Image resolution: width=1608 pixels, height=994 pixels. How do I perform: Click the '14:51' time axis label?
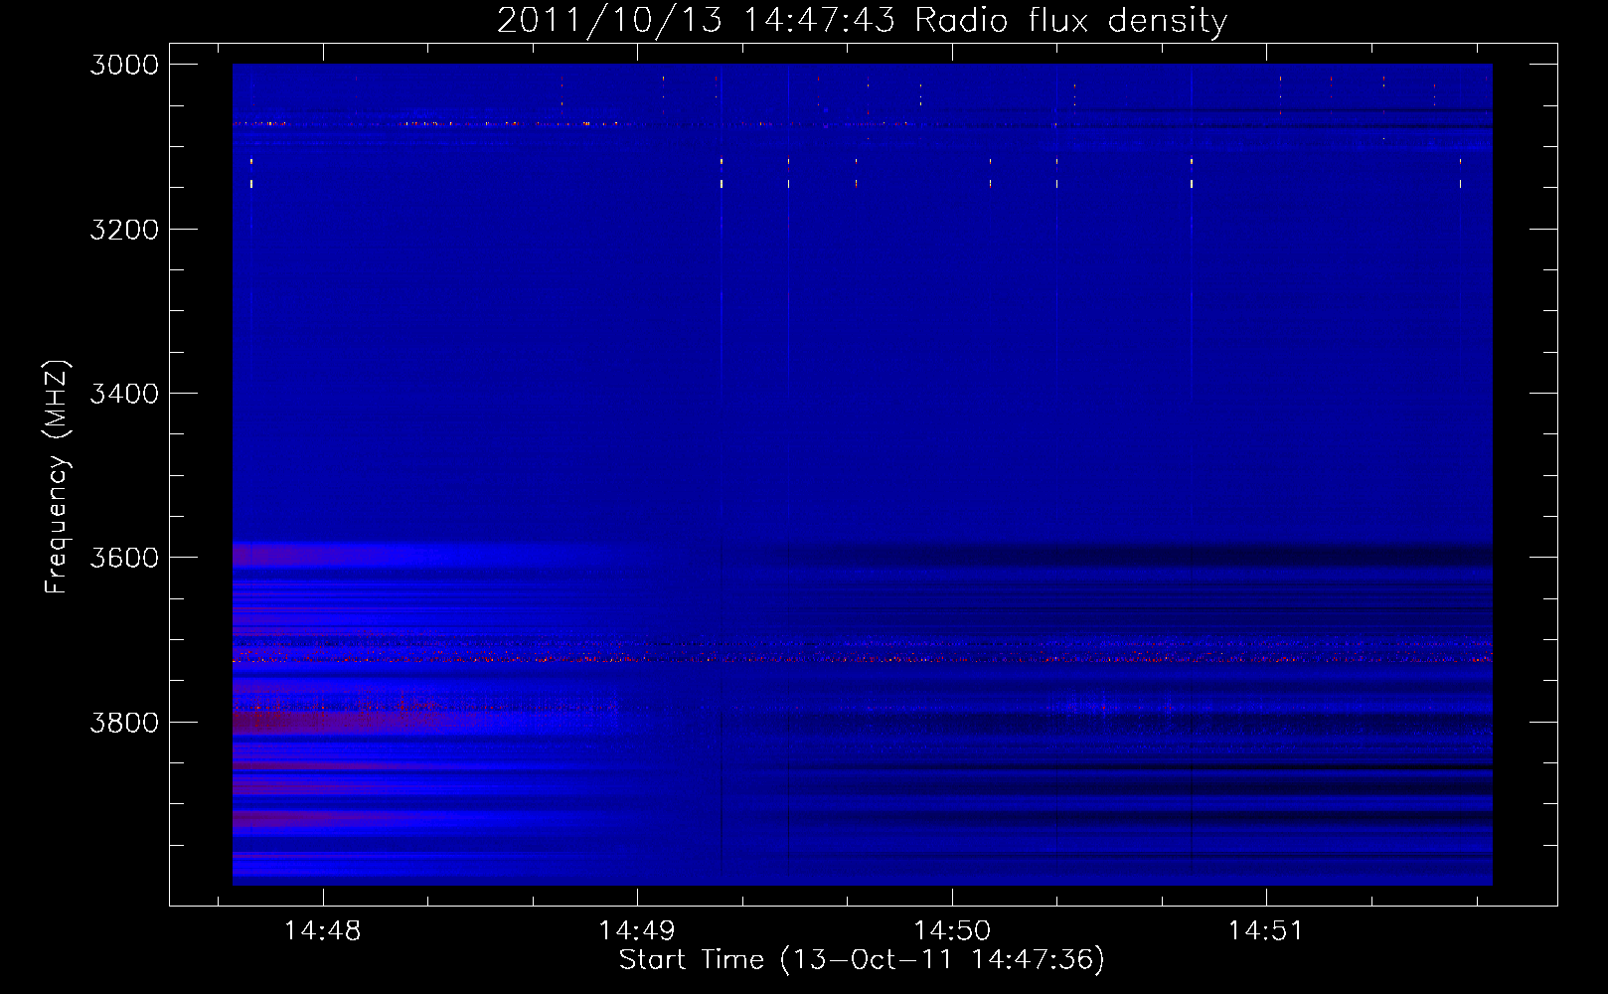click(1266, 931)
